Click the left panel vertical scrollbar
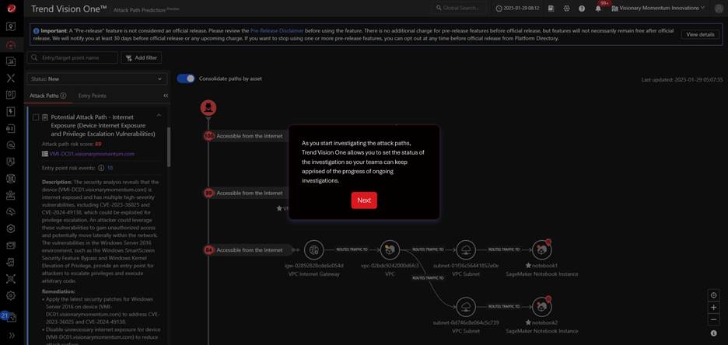728x345 pixels. point(169,147)
